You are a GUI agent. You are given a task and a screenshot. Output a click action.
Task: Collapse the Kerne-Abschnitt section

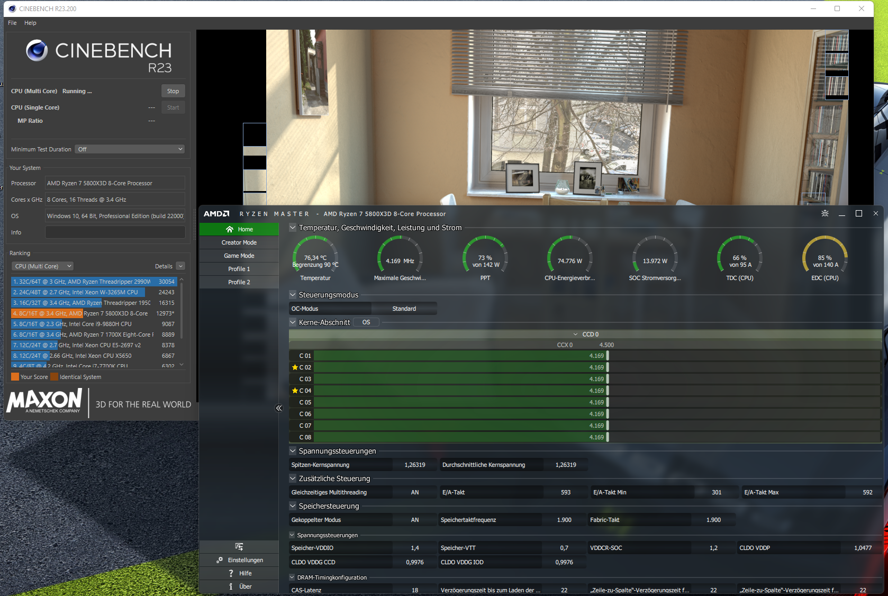point(293,322)
